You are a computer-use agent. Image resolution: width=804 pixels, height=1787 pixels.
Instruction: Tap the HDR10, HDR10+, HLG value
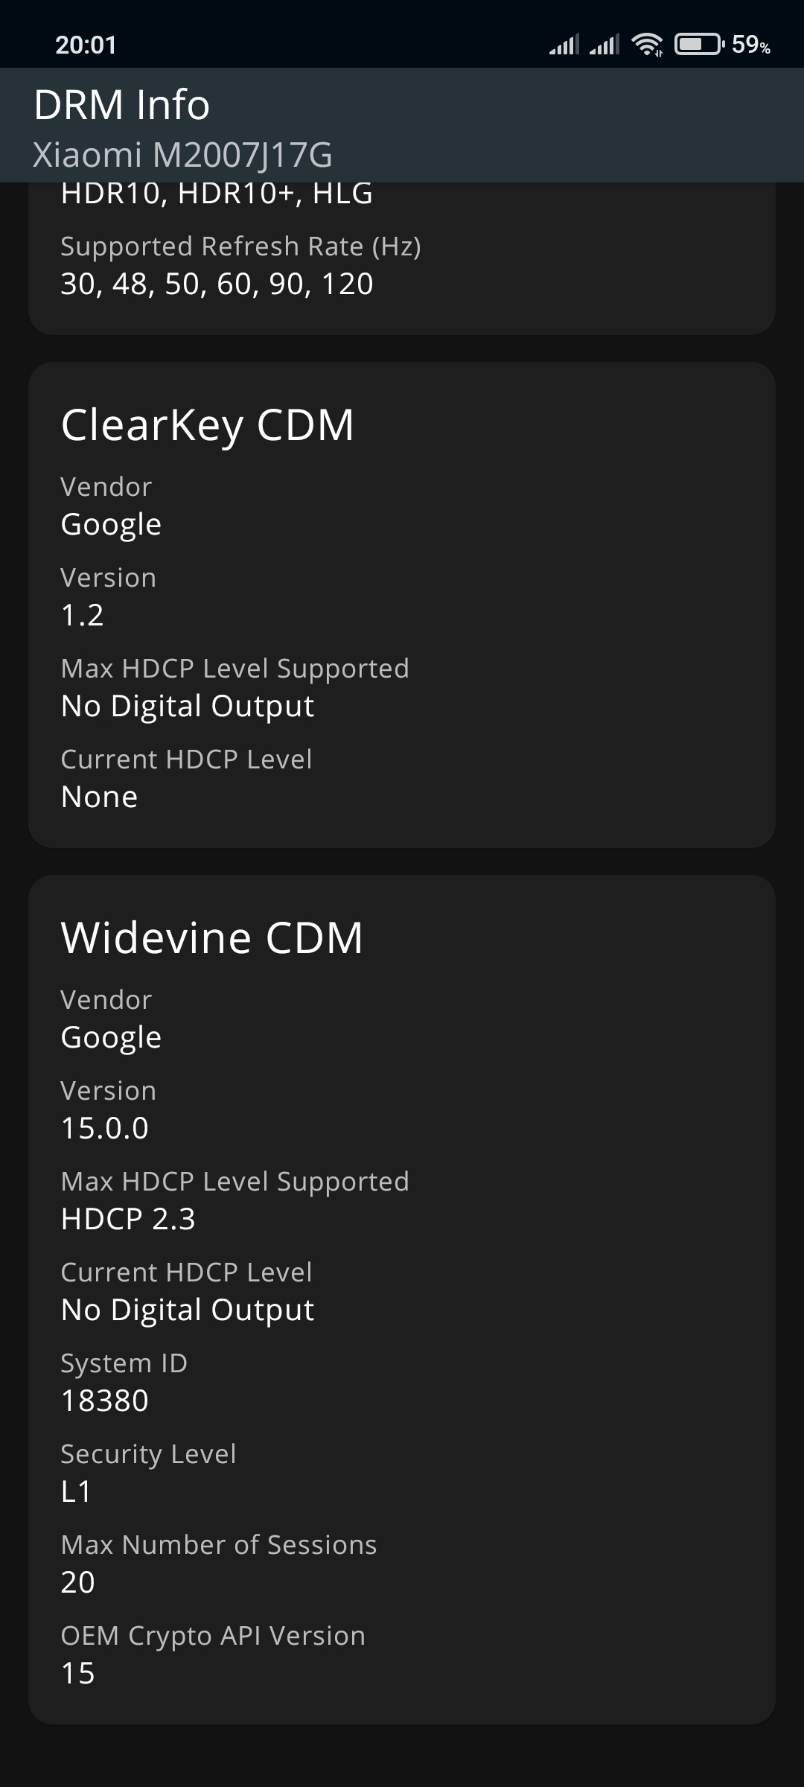click(x=217, y=194)
